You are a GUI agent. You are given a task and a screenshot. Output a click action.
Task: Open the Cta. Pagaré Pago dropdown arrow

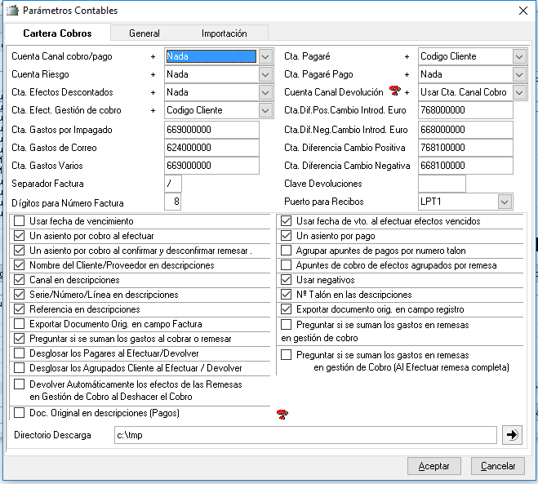tap(519, 74)
